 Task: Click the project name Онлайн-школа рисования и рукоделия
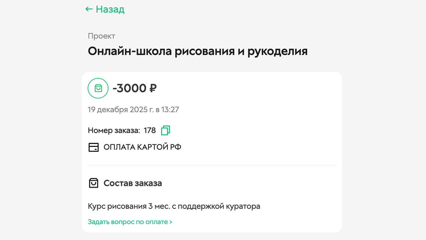(x=198, y=51)
